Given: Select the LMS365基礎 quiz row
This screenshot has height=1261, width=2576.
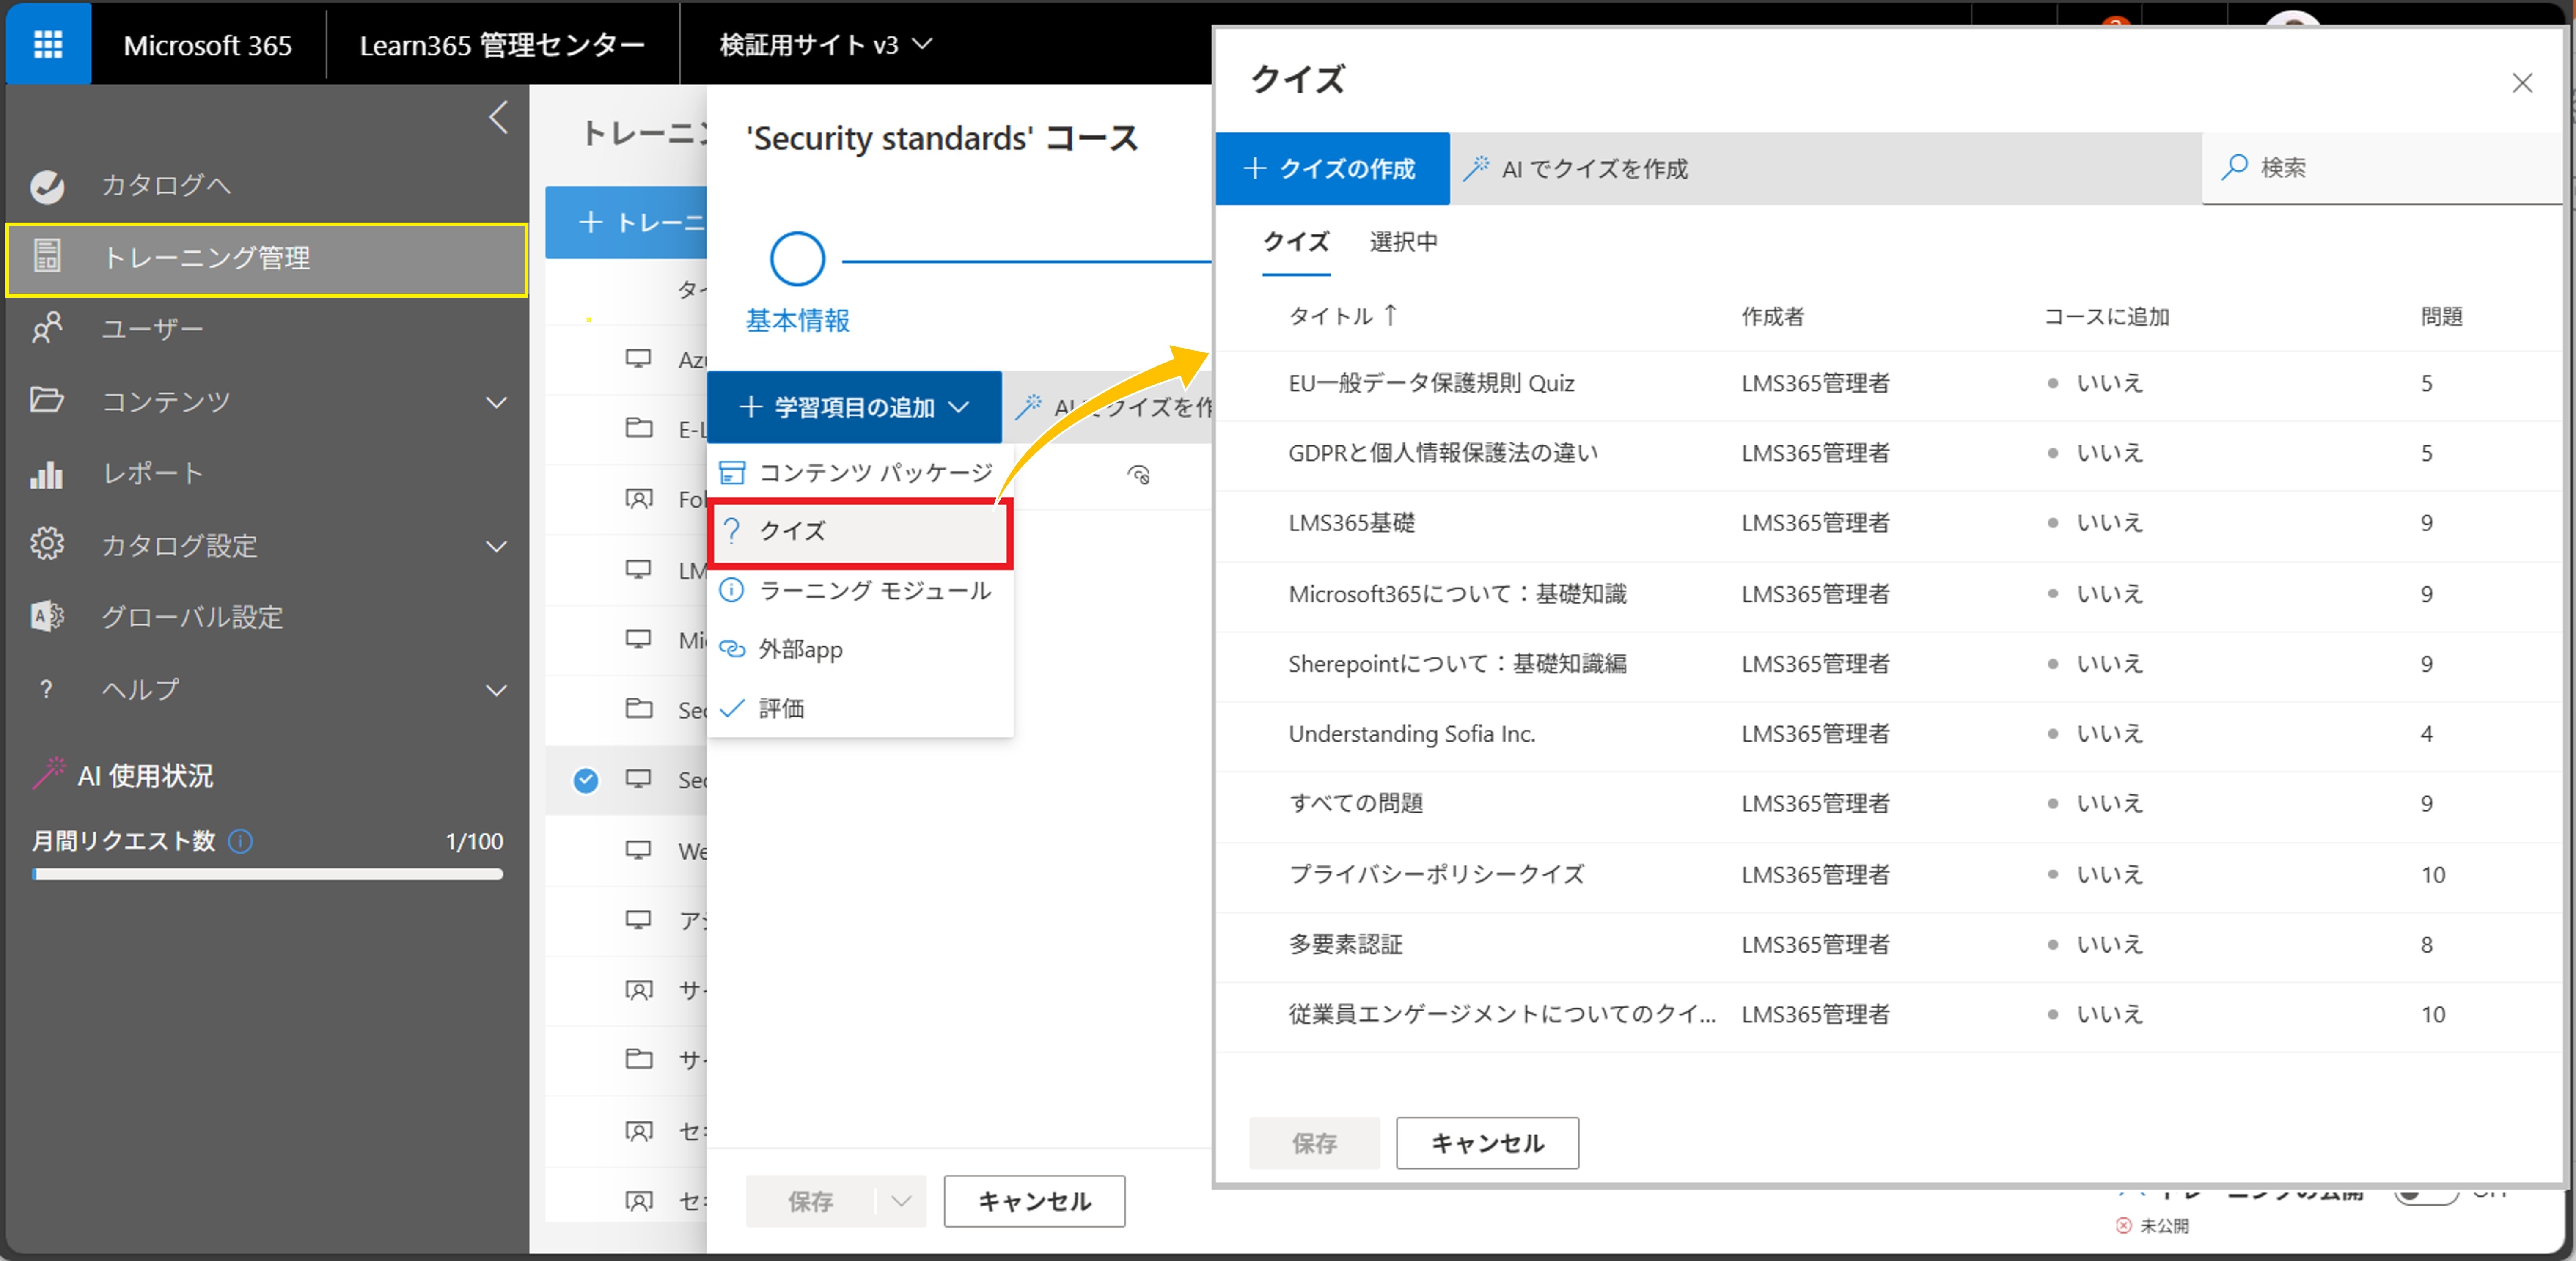Looking at the screenshot, I should (x=1890, y=524).
